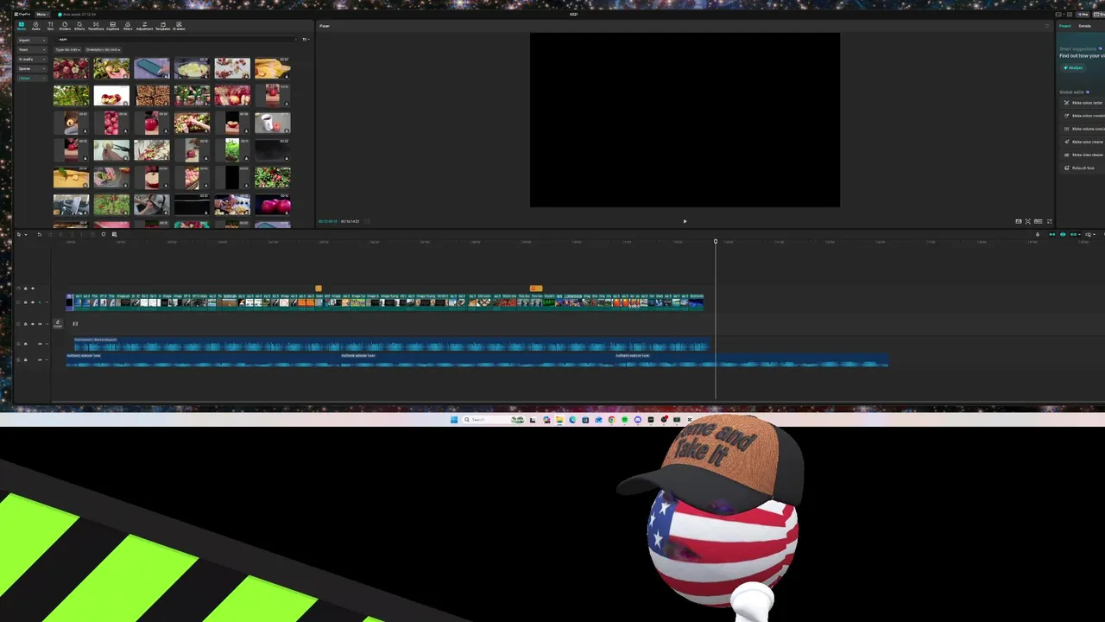The width and height of the screenshot is (1105, 622).
Task: Toggle main track magnet snapping icon
Action: 1052,234
